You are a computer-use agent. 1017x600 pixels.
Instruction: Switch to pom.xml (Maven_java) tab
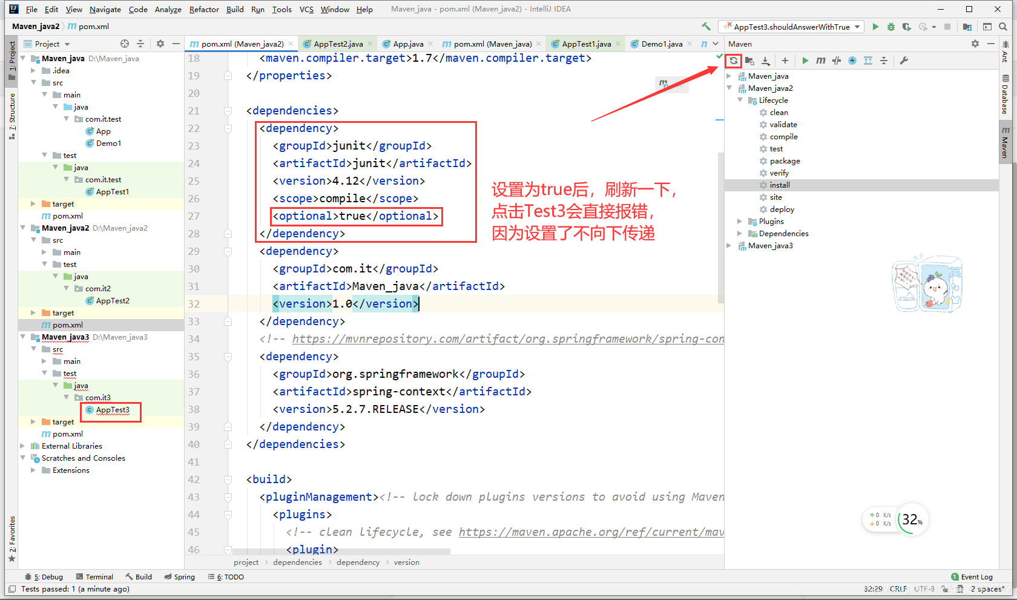(x=493, y=44)
